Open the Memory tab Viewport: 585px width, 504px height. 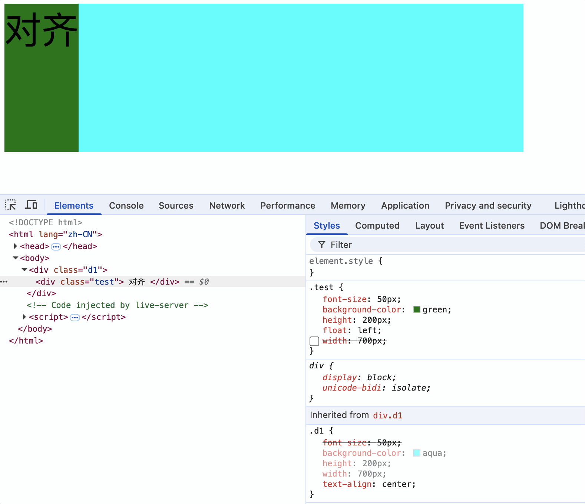click(x=348, y=205)
